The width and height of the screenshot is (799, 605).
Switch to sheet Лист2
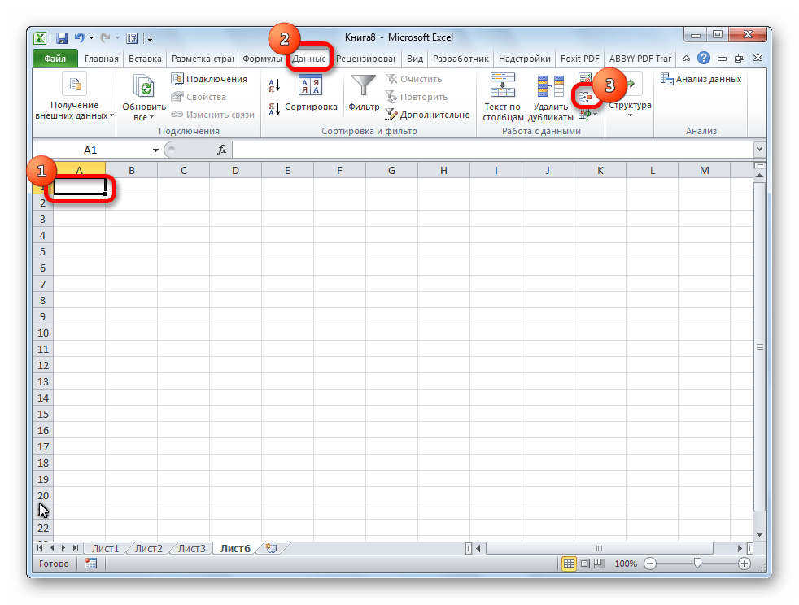click(x=148, y=548)
